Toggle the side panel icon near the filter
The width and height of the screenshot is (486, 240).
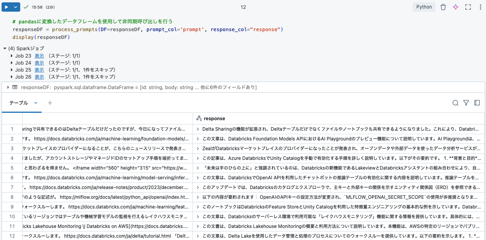[x=477, y=103]
